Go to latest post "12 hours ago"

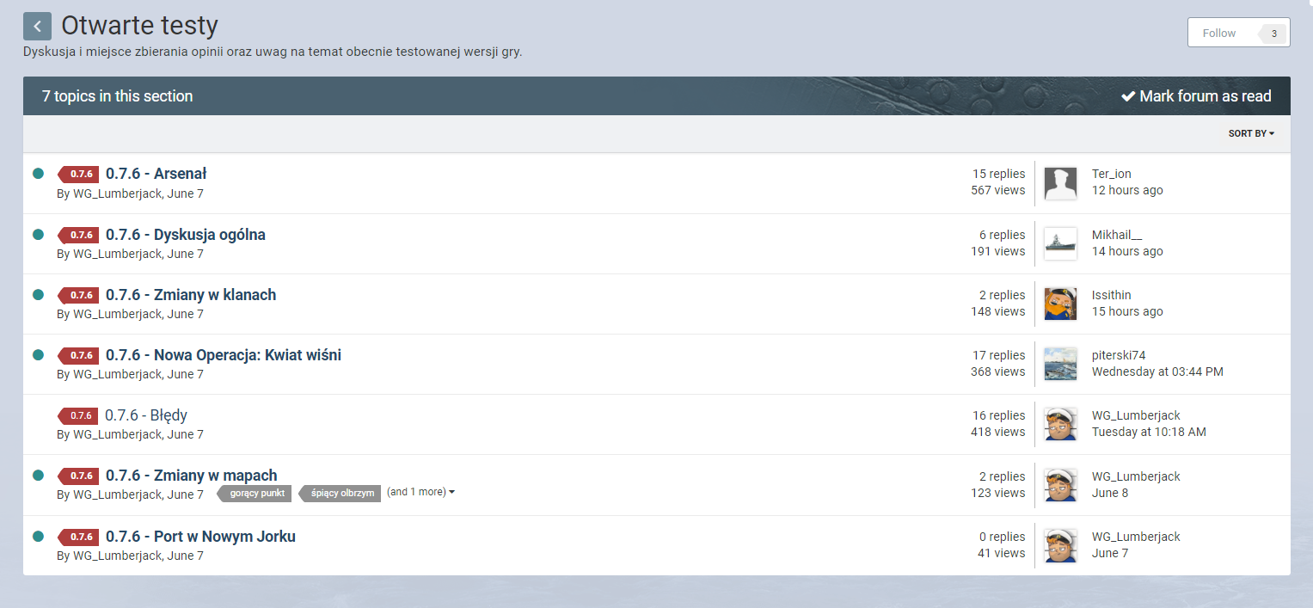[x=1126, y=190]
